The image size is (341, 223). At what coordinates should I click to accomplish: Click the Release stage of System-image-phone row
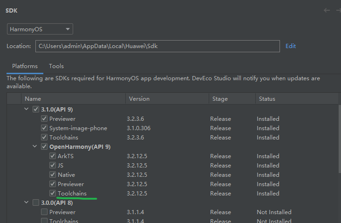coord(220,128)
